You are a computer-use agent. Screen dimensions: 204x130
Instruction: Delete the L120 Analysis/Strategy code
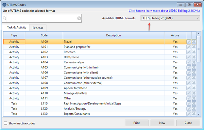[194, 109]
